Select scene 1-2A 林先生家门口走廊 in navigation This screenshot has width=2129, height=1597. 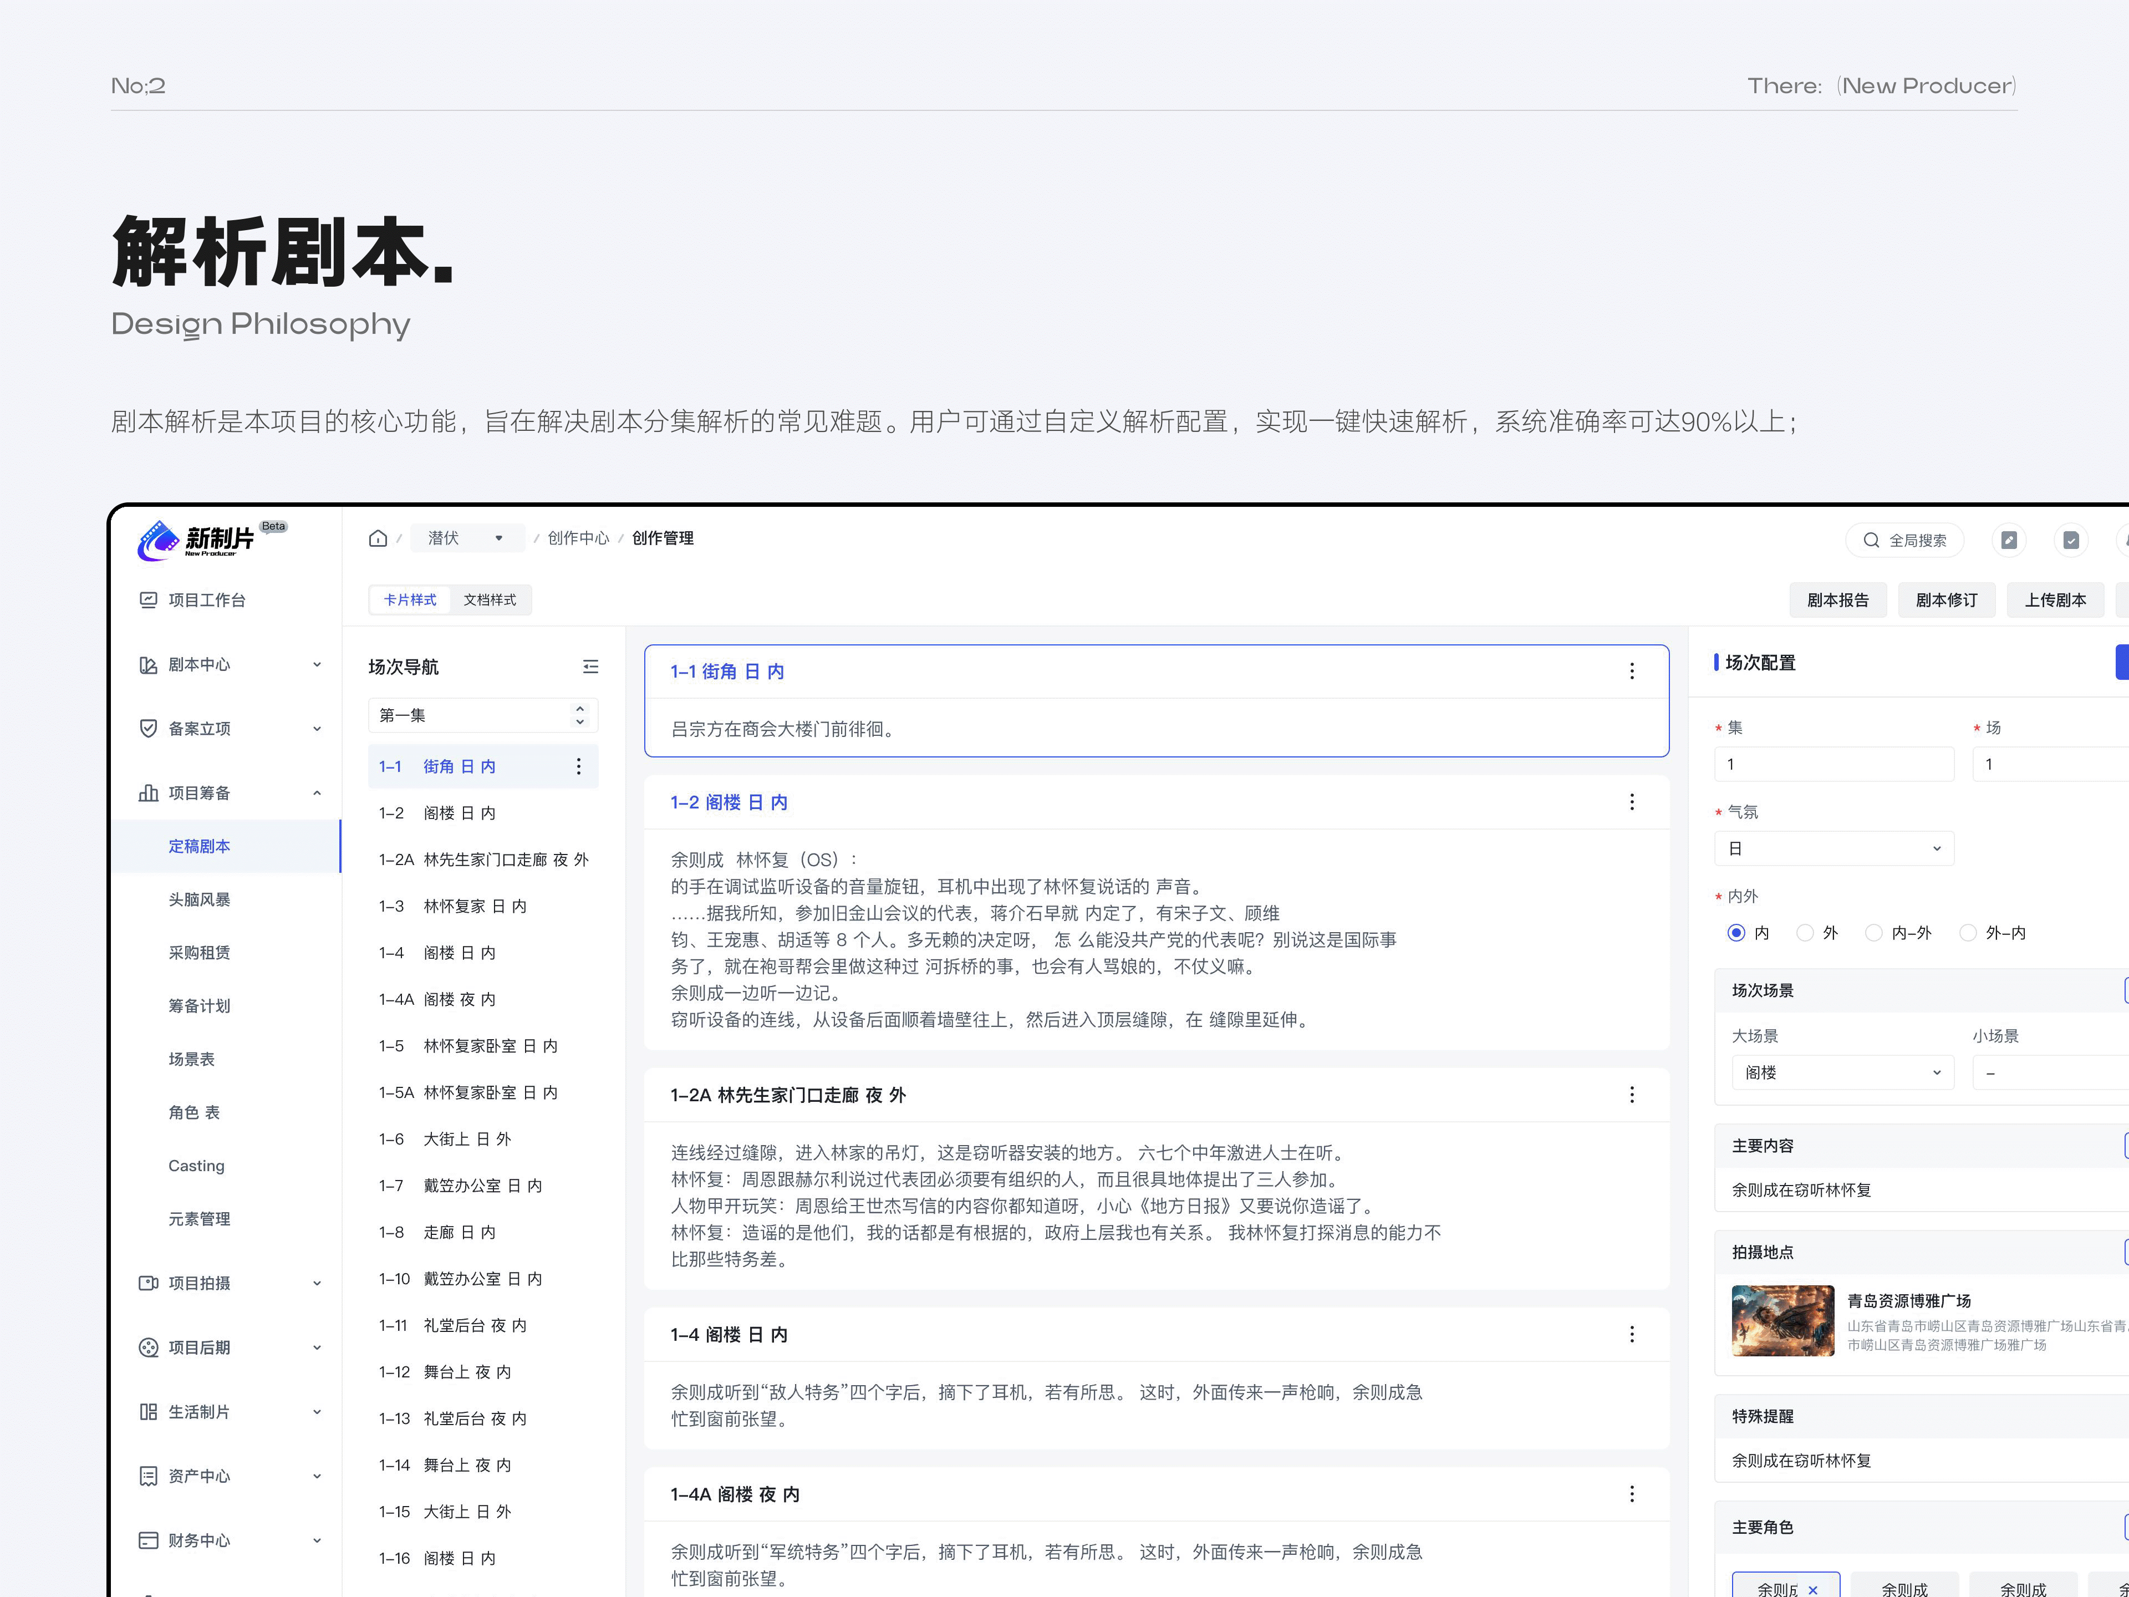pyautogui.click(x=483, y=859)
